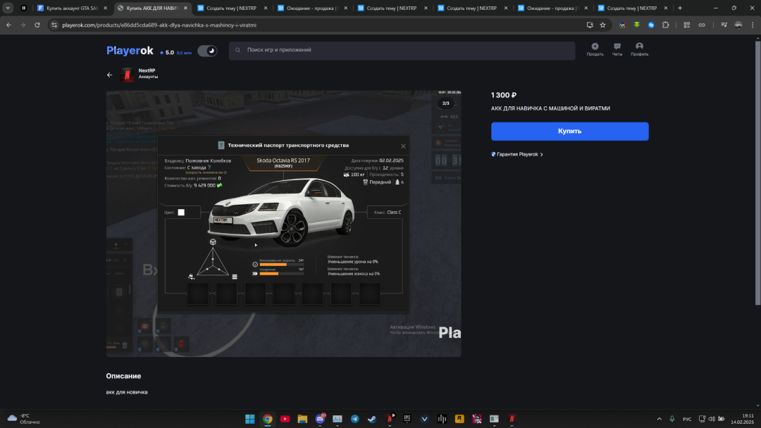Show hidden system tray icons
This screenshot has height=428, width=761.
pyautogui.click(x=659, y=419)
